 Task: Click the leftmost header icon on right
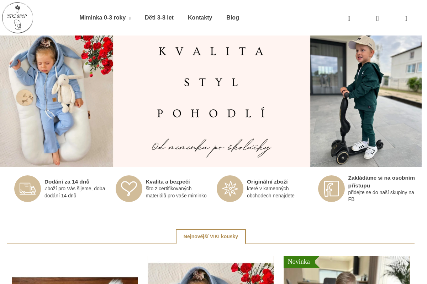[349, 18]
